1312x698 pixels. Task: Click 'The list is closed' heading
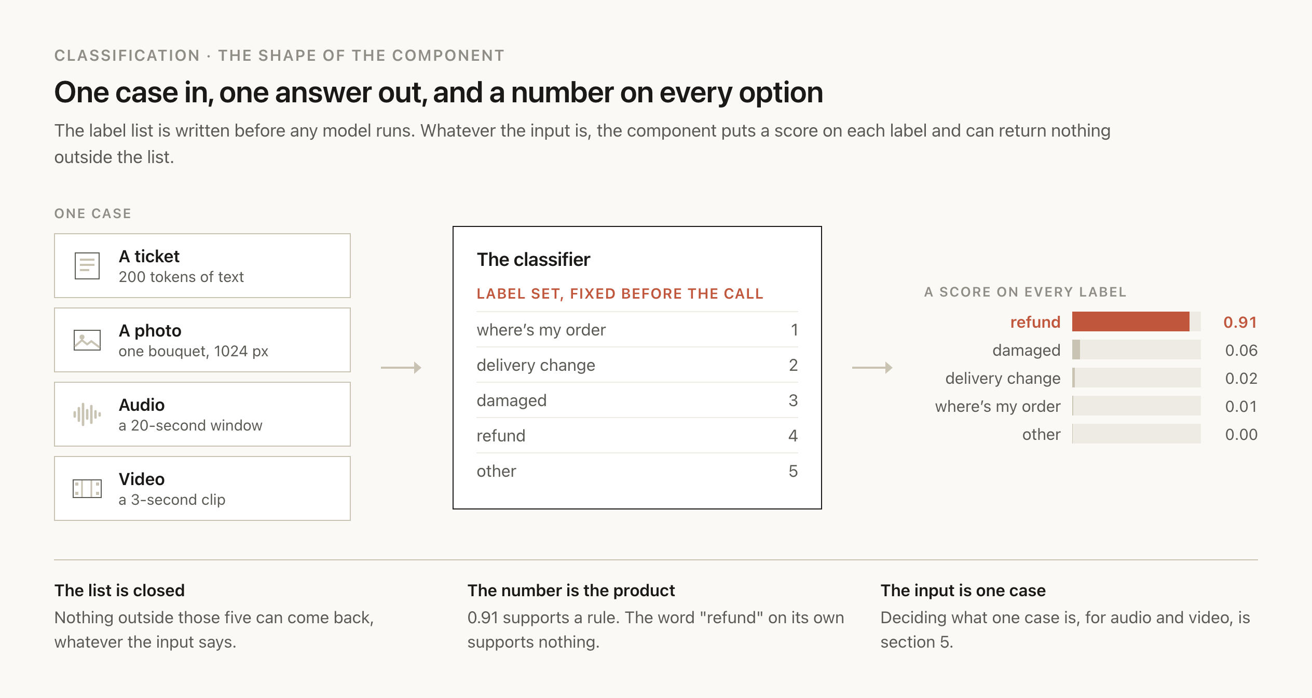(x=119, y=590)
